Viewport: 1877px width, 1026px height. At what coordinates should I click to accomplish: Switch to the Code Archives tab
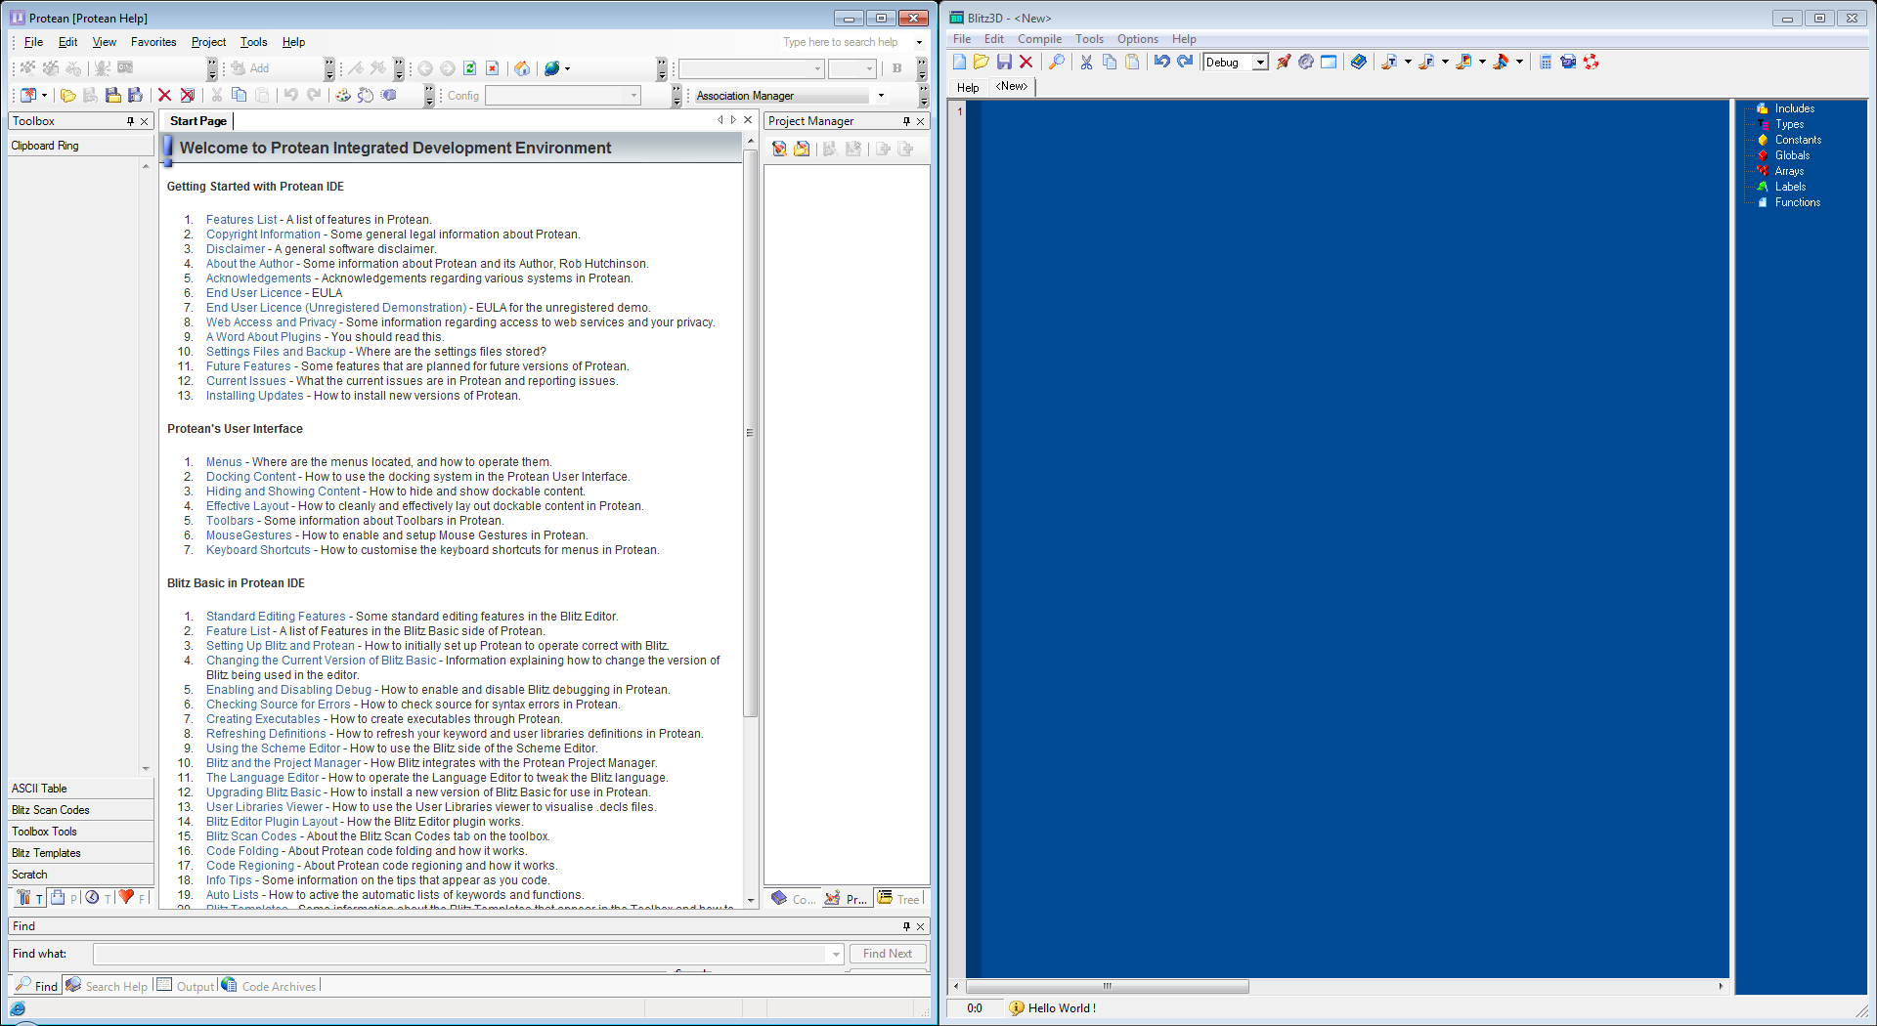coord(278,987)
